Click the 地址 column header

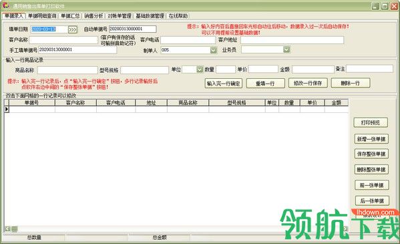click(152, 103)
